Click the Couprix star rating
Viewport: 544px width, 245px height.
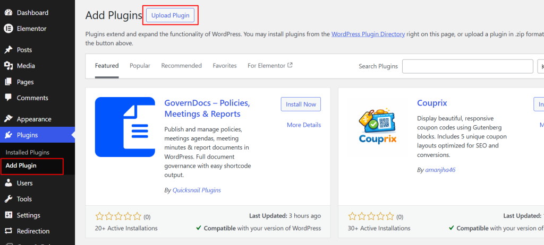(x=371, y=216)
